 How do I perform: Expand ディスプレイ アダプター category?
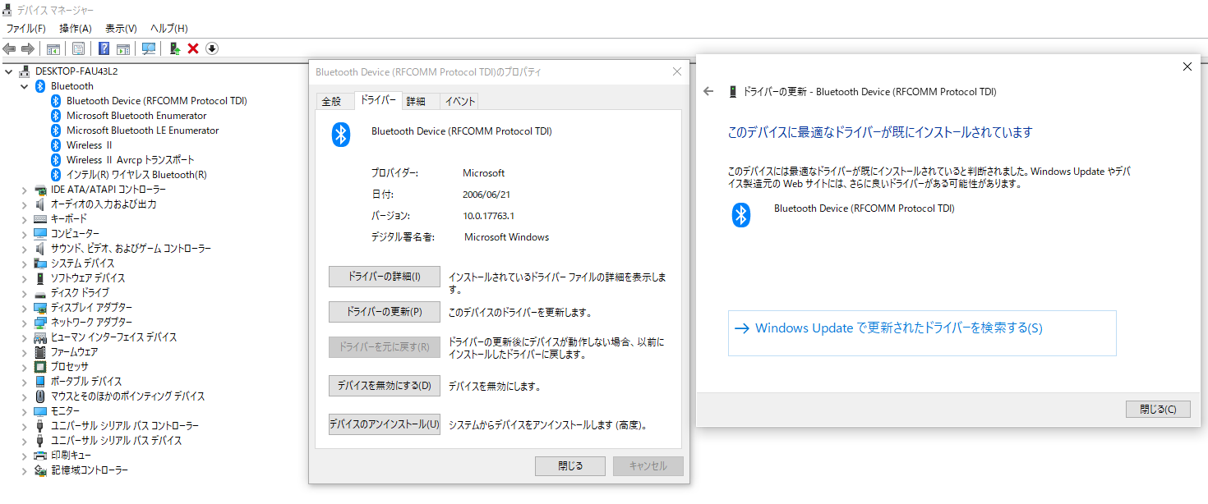coord(24,307)
